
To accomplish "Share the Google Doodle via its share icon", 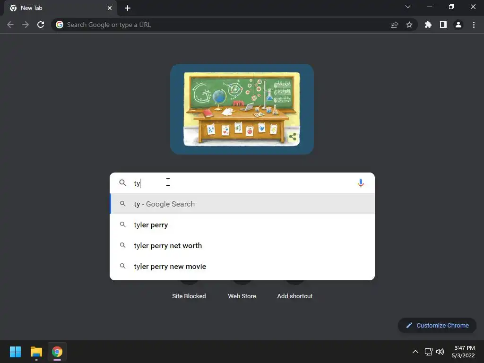I will 293,137.
